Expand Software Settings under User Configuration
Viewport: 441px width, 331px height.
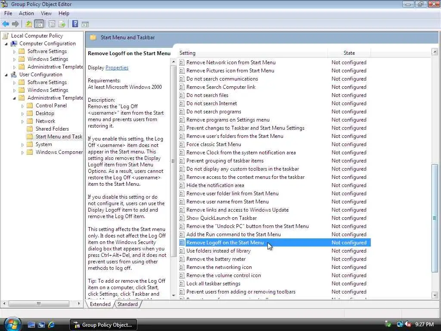click(x=14, y=82)
